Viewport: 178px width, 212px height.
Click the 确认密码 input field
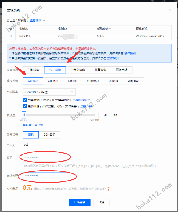(x=44, y=176)
